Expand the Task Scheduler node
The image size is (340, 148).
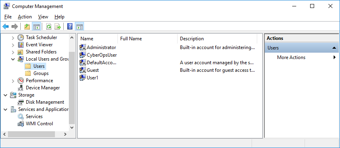(13, 37)
